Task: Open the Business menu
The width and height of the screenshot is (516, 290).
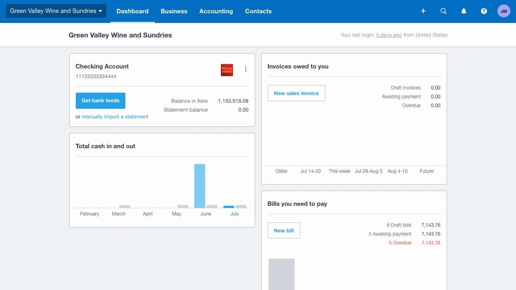Action: tap(174, 11)
